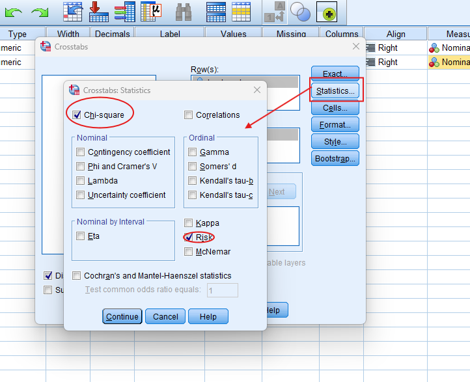This screenshot has width=470, height=382.
Task: Click the Variables toolbar icon
Action: 124,12
